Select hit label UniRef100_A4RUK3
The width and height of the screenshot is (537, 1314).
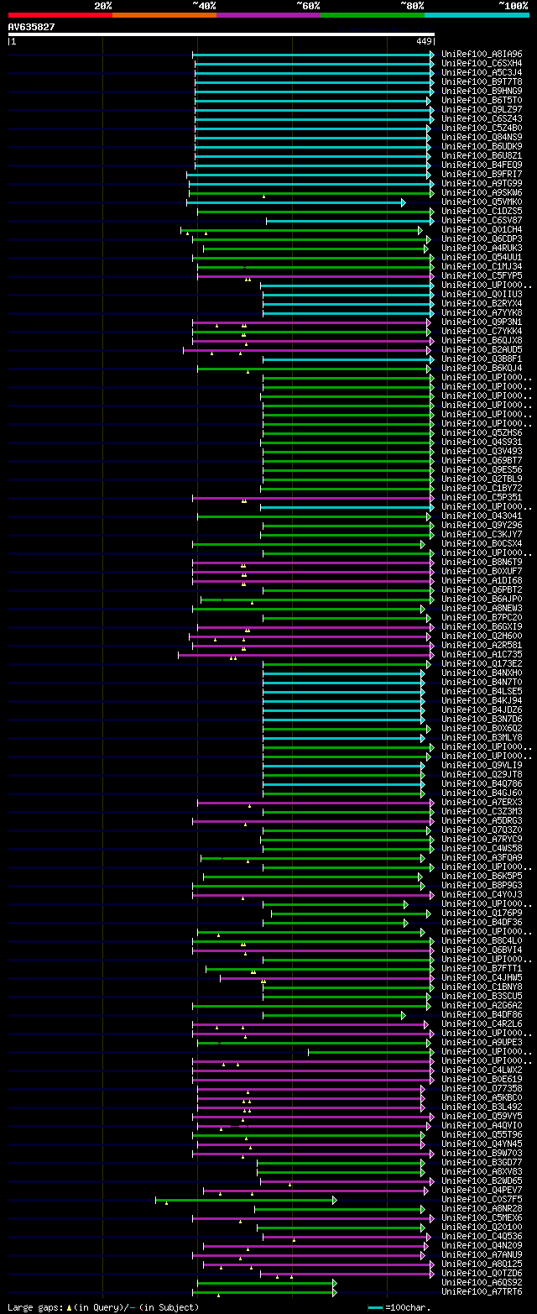[482, 248]
